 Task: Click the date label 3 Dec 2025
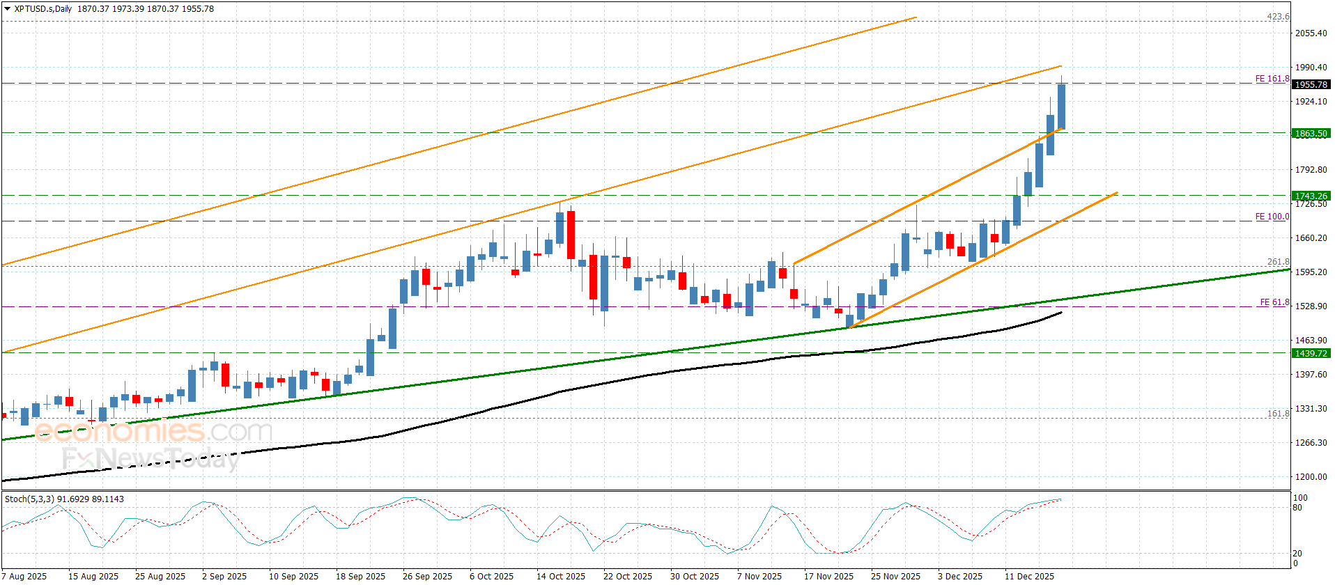[960, 576]
